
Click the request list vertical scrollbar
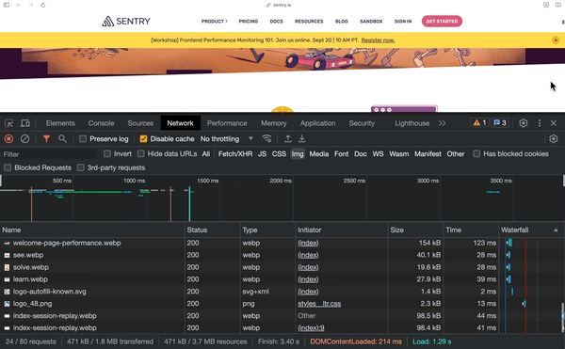pos(562,317)
